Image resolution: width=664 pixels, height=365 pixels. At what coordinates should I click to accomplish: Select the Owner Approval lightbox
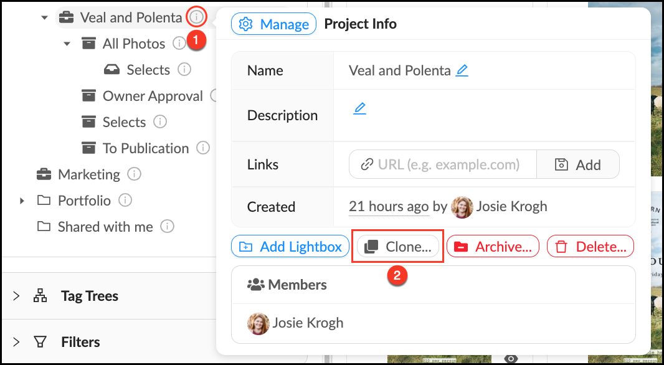click(x=153, y=96)
